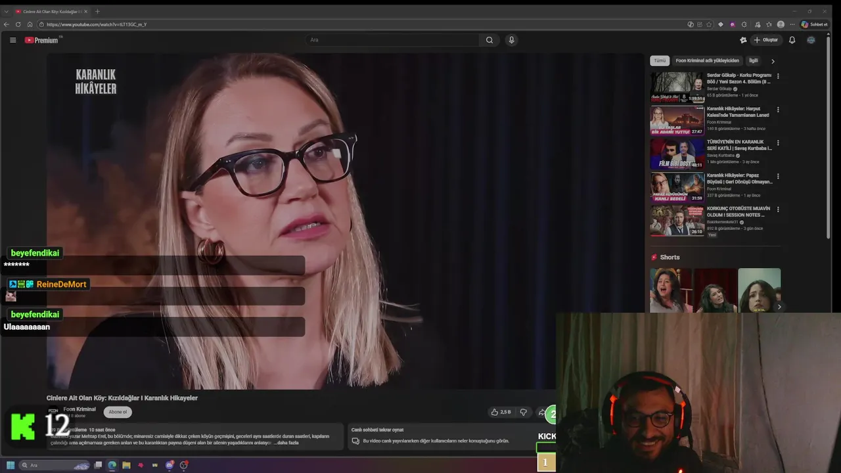The image size is (841, 473).
Task: Like the video (2,5 B)
Action: click(x=501, y=412)
